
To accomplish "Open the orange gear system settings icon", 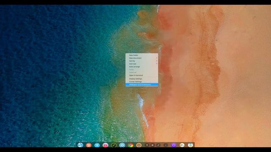I will (139, 145).
